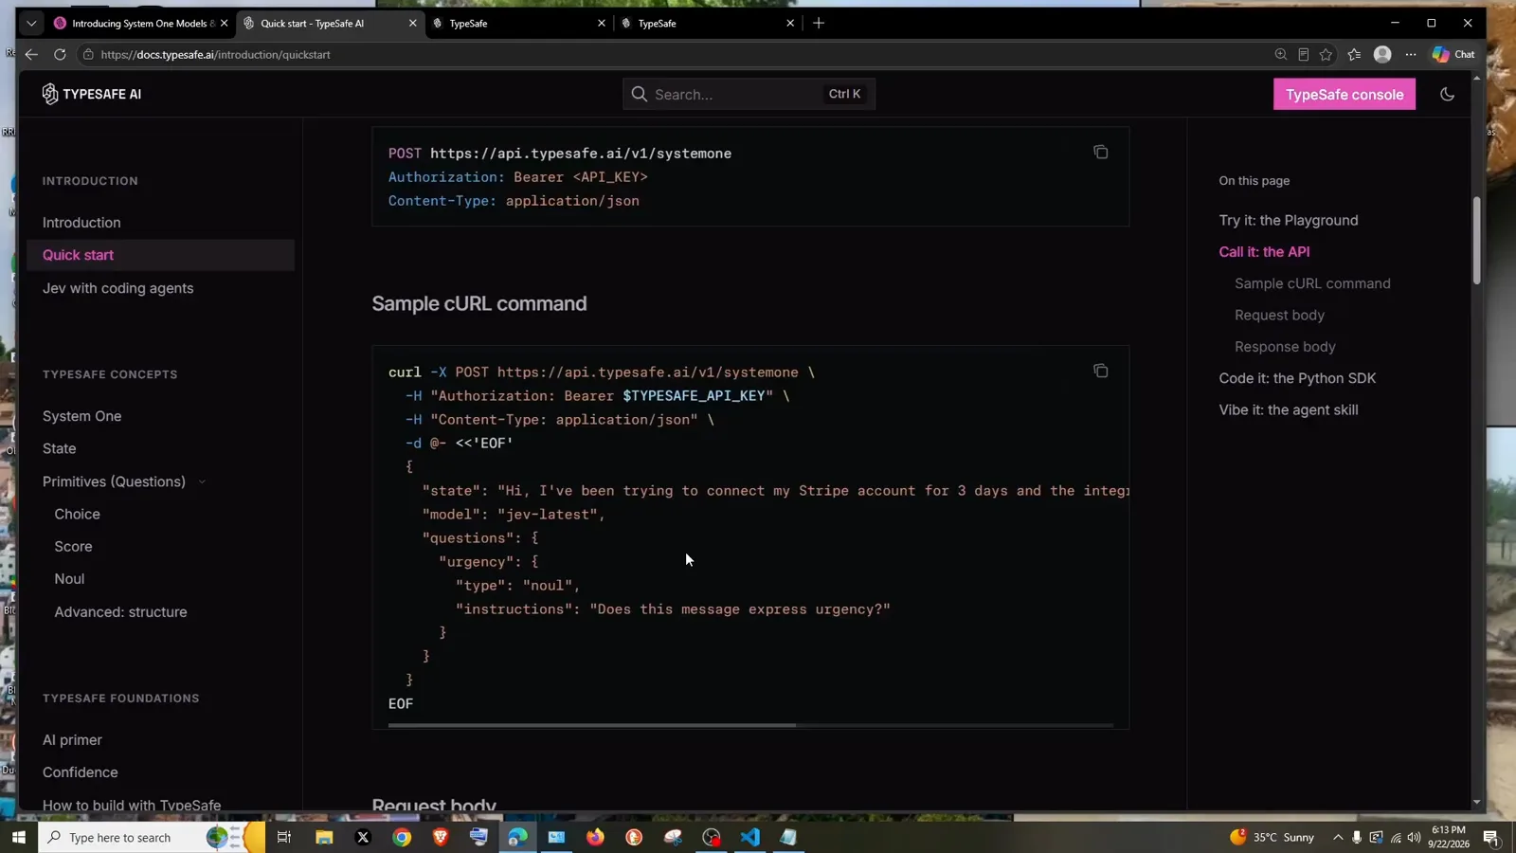Close the Quick start - TypeSafe AI tab
This screenshot has height=853, width=1516.
pyautogui.click(x=412, y=23)
